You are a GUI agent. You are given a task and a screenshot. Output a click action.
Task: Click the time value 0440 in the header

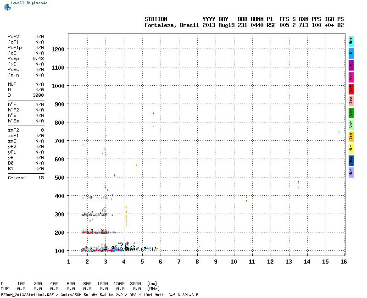[x=257, y=25]
